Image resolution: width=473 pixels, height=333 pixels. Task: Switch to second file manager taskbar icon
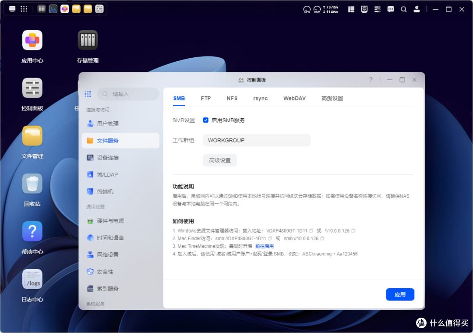tap(88, 9)
